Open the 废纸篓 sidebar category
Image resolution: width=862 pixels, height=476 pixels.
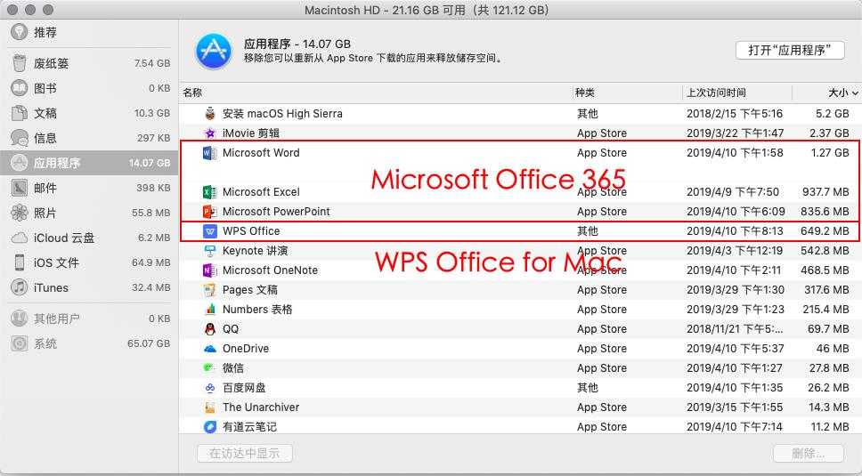(89, 63)
